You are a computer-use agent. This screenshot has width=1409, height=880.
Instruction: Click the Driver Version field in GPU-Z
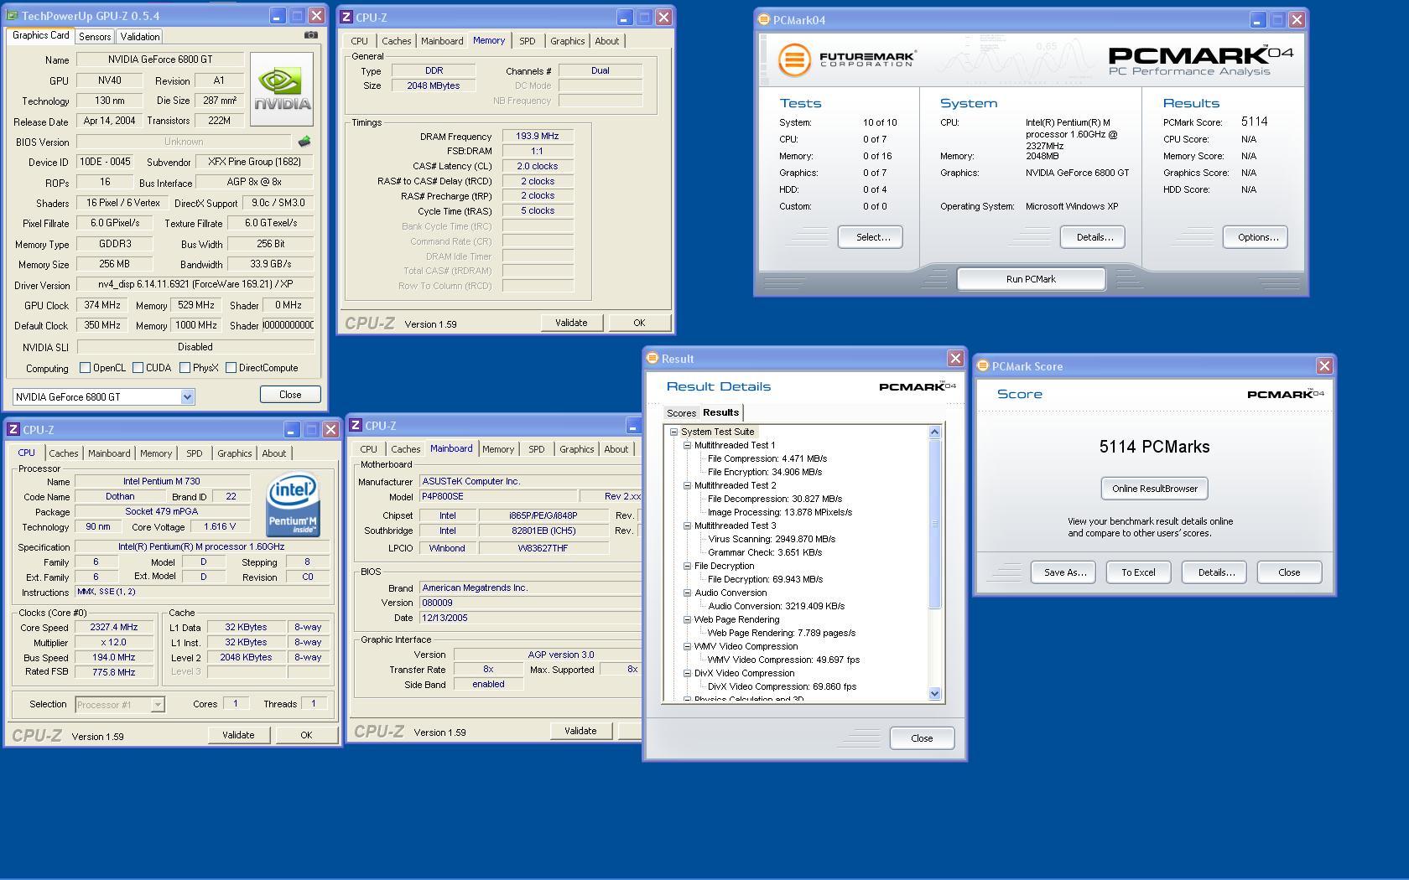(195, 284)
